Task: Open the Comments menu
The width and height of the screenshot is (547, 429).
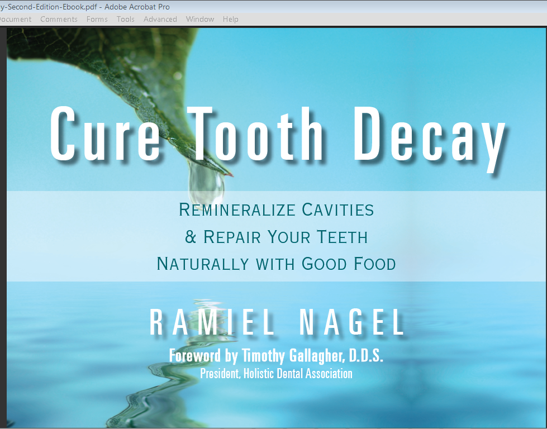Action: click(x=59, y=19)
